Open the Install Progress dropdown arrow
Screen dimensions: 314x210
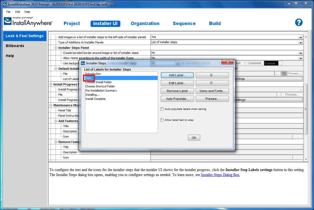click(301, 89)
